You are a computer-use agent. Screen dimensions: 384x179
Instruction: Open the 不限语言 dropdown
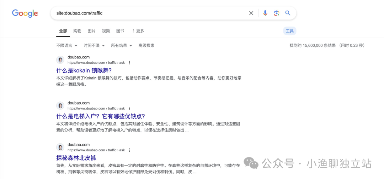(67, 45)
